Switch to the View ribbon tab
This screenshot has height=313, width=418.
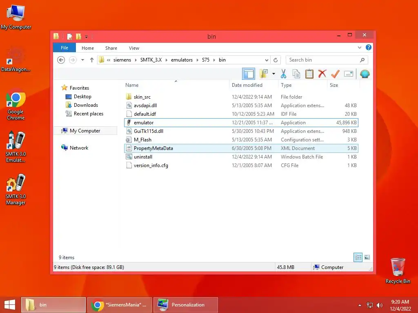(134, 48)
